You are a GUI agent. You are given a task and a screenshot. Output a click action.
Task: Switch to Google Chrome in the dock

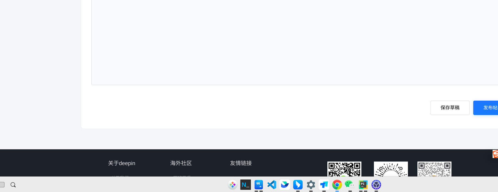pyautogui.click(x=337, y=185)
